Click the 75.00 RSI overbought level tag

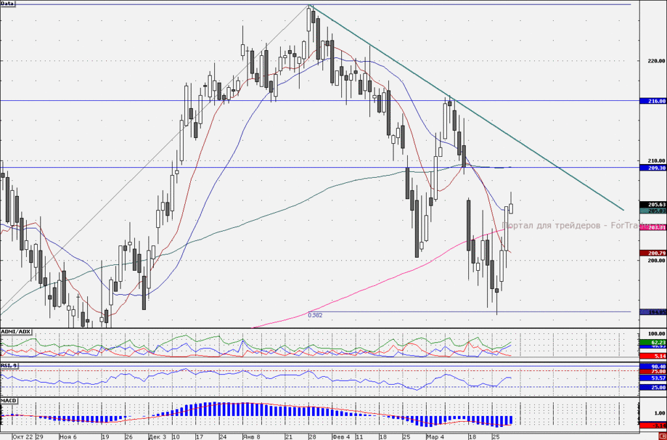coord(653,372)
